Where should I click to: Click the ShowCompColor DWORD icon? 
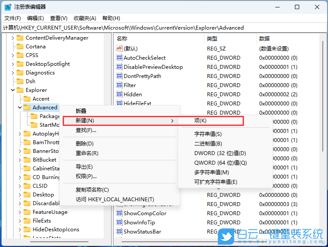[119, 213]
